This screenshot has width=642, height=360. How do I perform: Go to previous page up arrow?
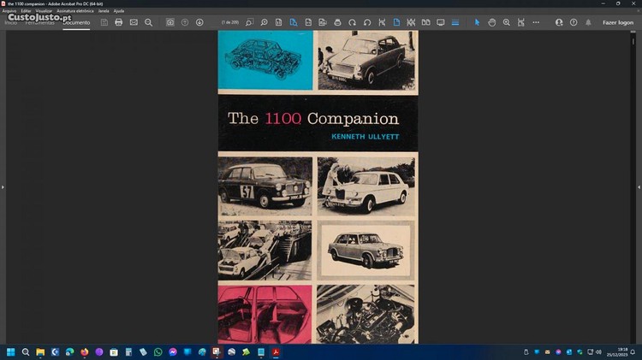pos(185,22)
